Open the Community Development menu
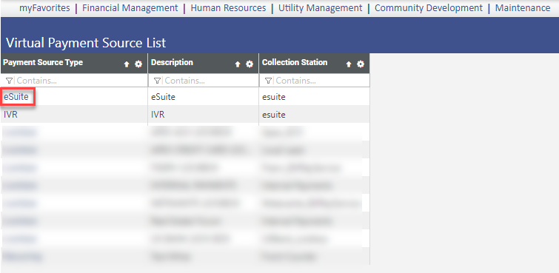The width and height of the screenshot is (559, 273). coord(429,8)
